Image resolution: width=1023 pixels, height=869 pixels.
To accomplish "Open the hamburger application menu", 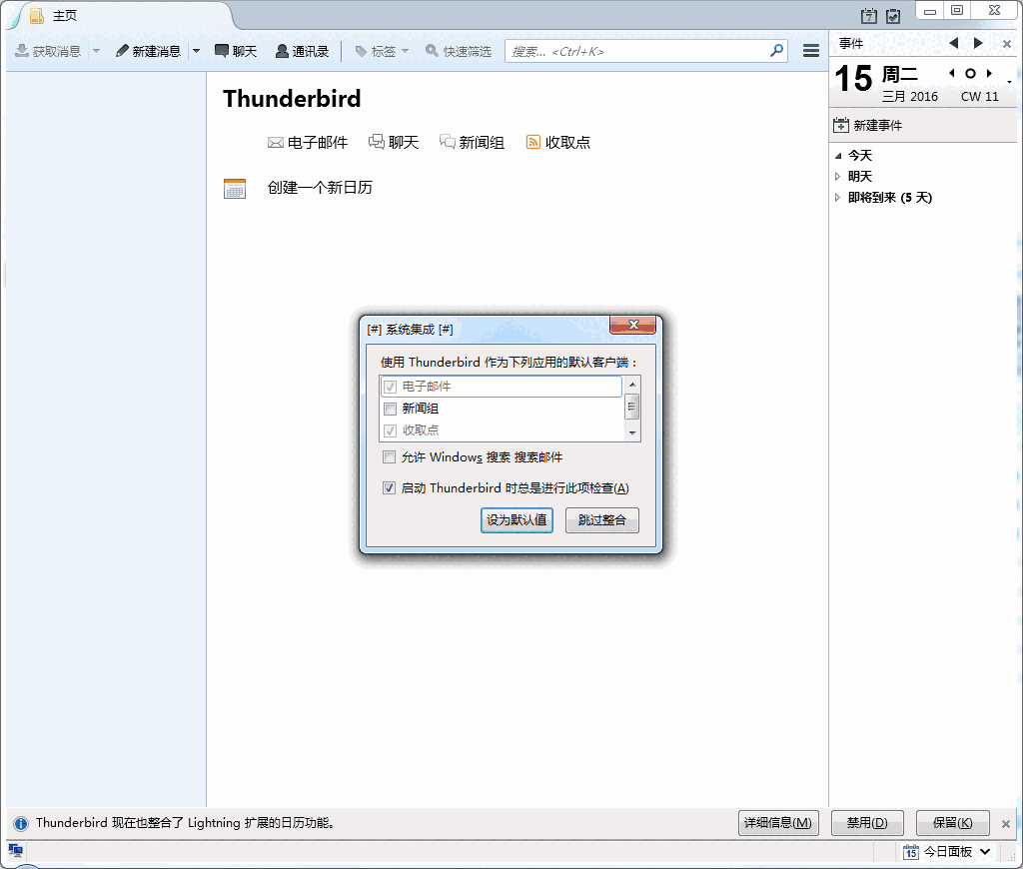I will click(811, 50).
